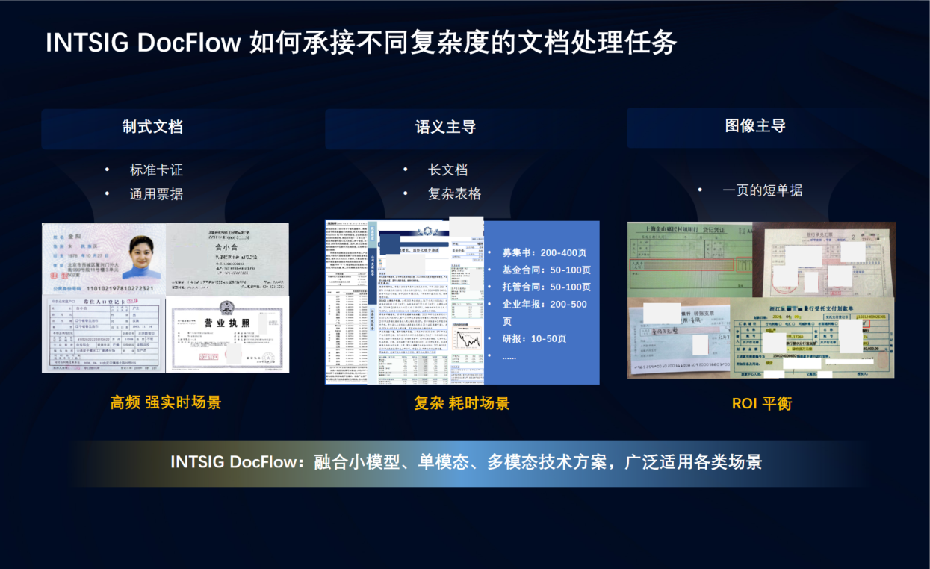Click the orange 高频 强实时场景 label
Viewport: 930px width, 569px height.
pos(166,402)
